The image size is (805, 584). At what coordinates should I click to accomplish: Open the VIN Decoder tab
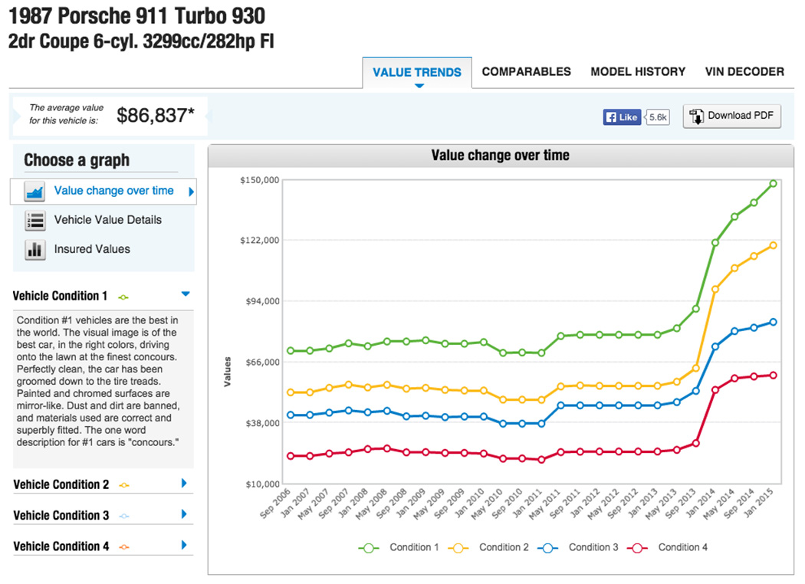744,71
